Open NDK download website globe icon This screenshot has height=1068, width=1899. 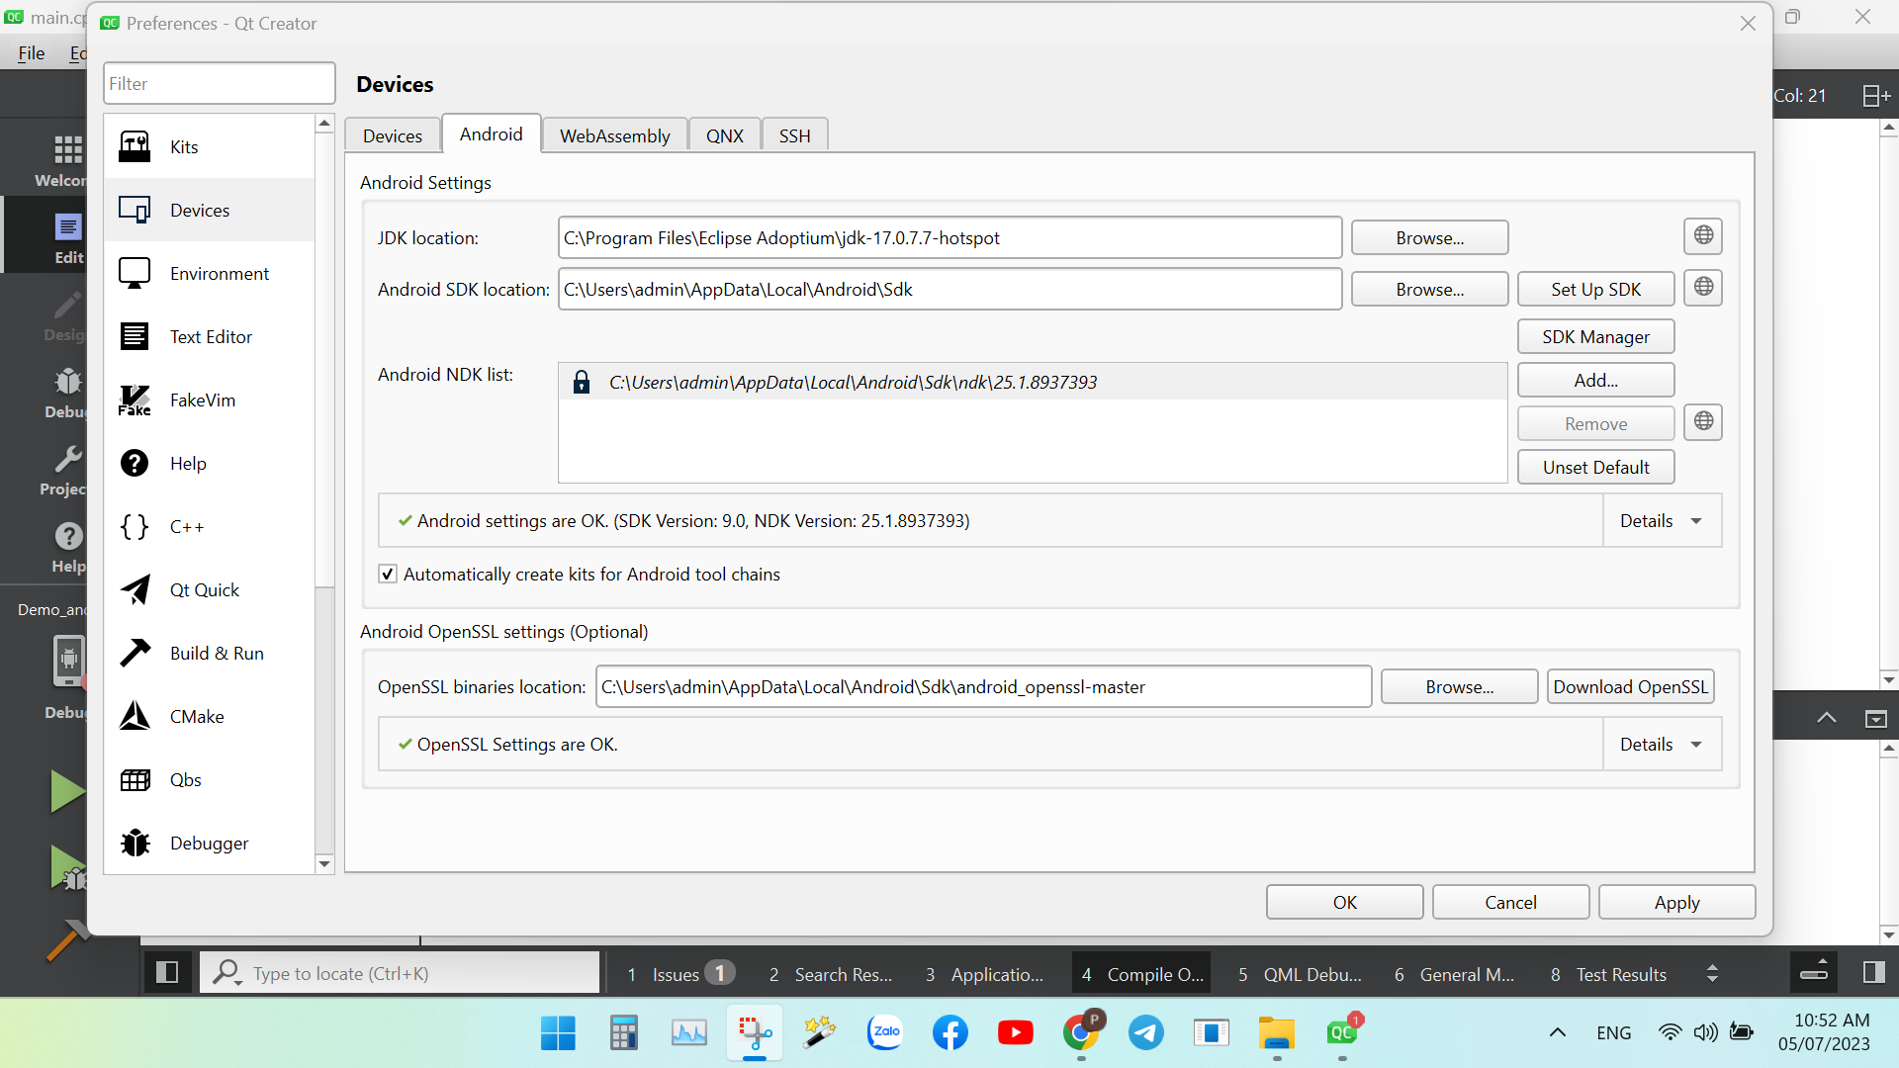(x=1702, y=422)
